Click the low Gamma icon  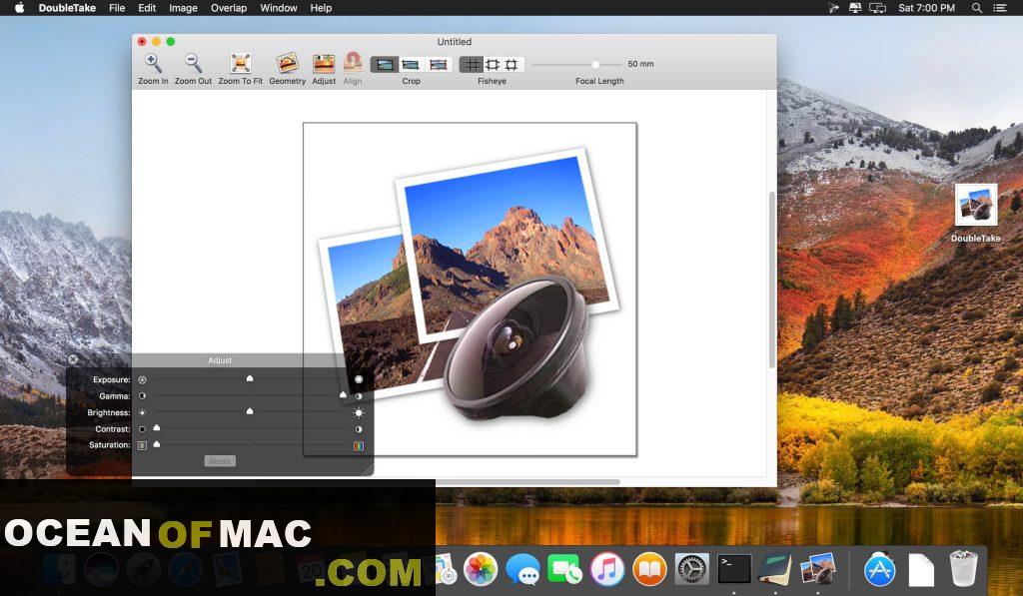(x=142, y=395)
